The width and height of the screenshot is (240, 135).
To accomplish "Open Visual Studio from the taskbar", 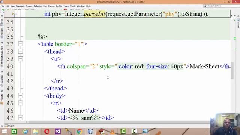I will pos(58,132).
